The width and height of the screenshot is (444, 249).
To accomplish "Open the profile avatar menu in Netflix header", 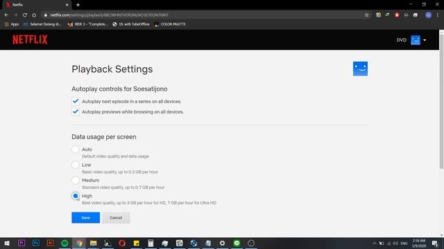I will pos(418,40).
